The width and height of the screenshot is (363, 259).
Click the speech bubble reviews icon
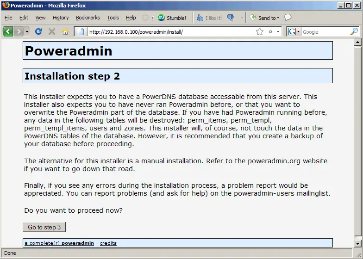288,18
